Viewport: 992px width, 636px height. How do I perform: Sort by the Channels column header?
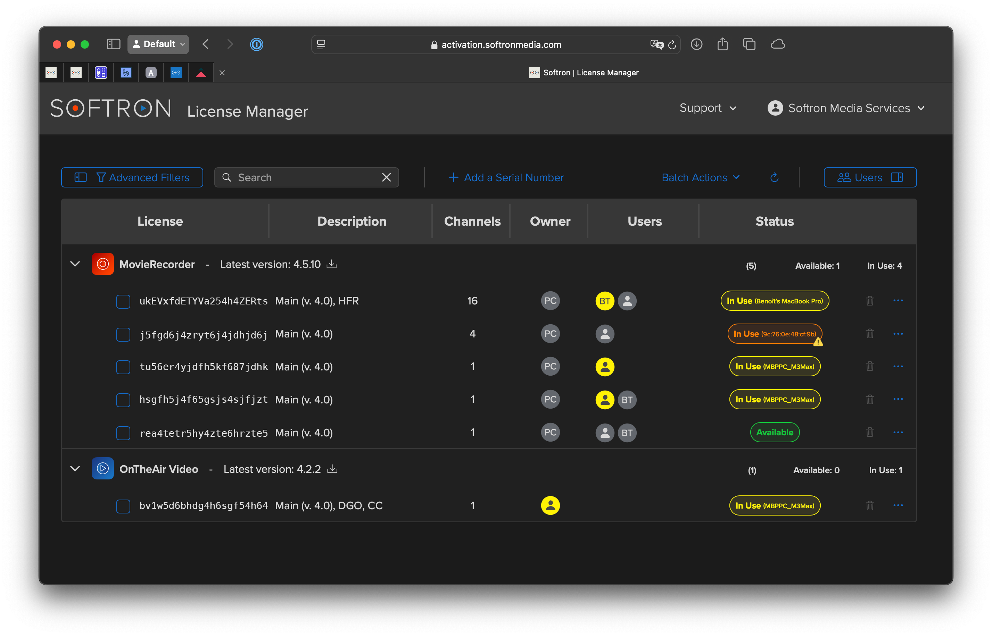tap(472, 221)
